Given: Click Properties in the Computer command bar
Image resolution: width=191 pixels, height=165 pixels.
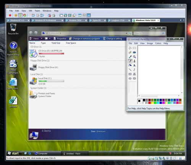Looking at the screenshot, I should [x=60, y=39].
